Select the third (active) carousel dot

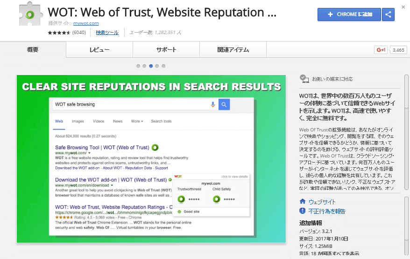tap(151, 66)
